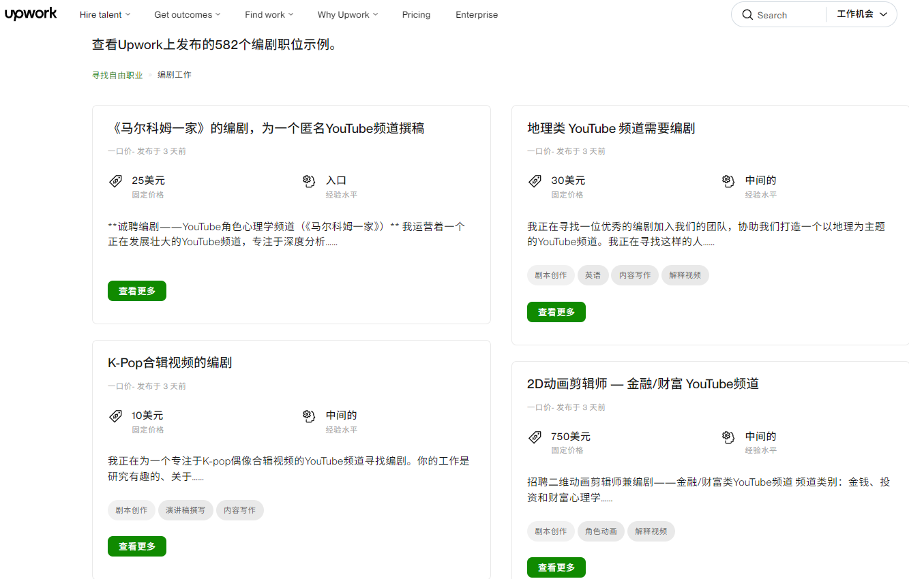Click experience icon in K-Pop合辑视频 card
Screen dimensions: 909x579
coord(309,416)
